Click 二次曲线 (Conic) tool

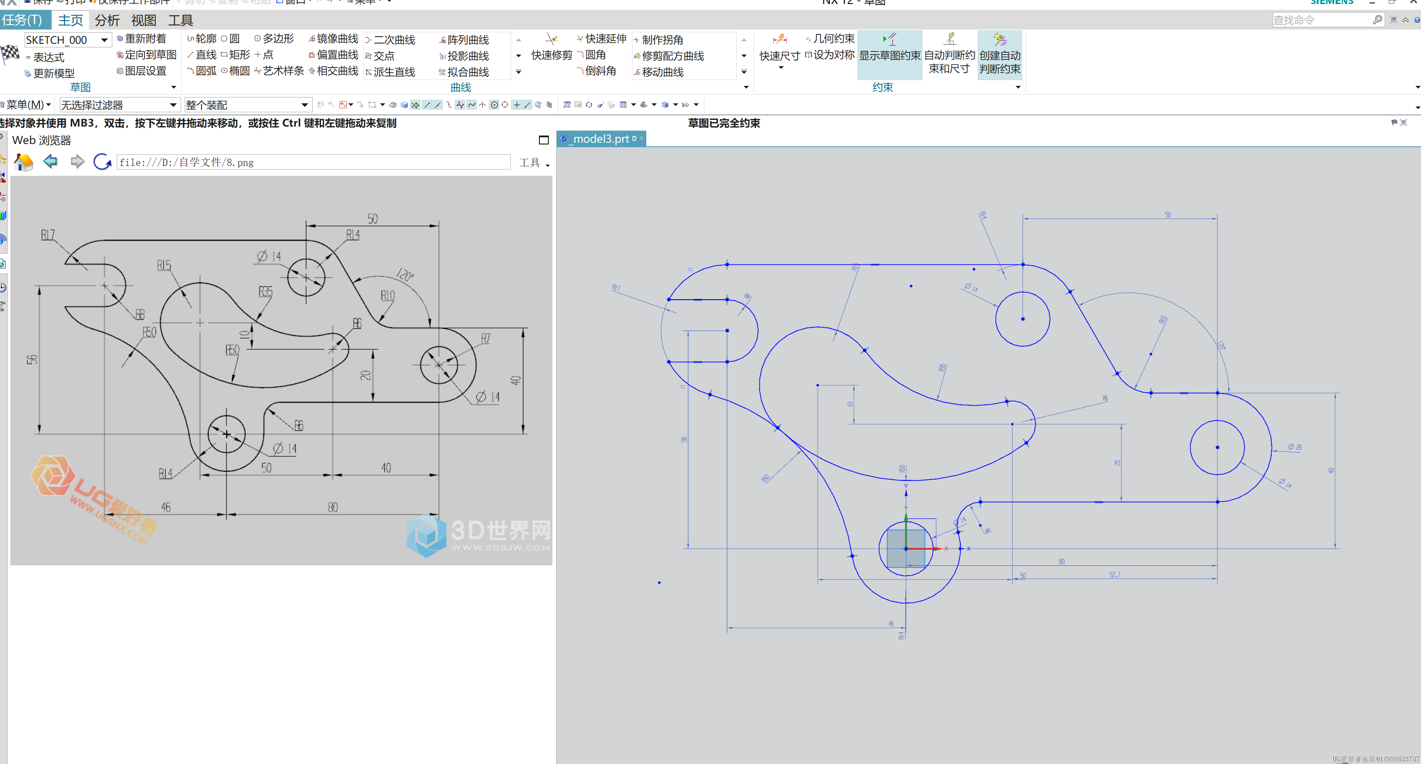[x=390, y=40]
